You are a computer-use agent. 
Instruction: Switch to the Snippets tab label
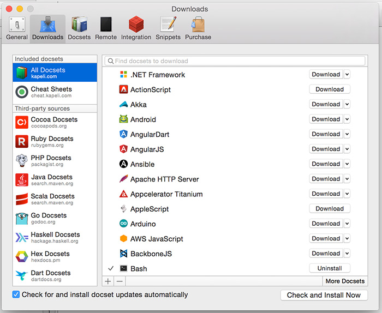pyautogui.click(x=168, y=37)
